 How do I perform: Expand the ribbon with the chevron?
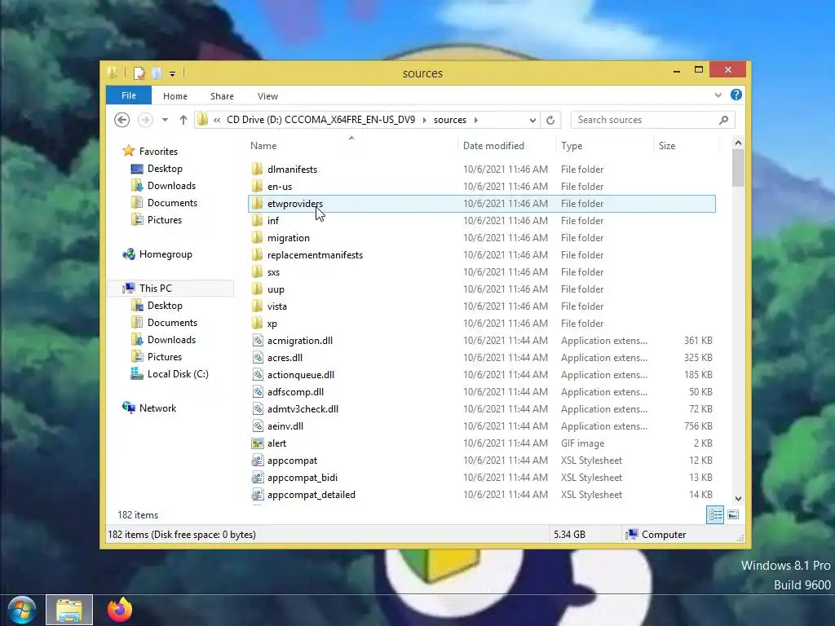pos(718,95)
